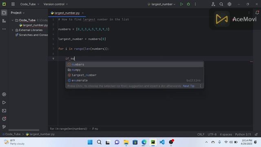The image size is (261, 147).
Task: Open the notifications bell
Action: (257, 13)
